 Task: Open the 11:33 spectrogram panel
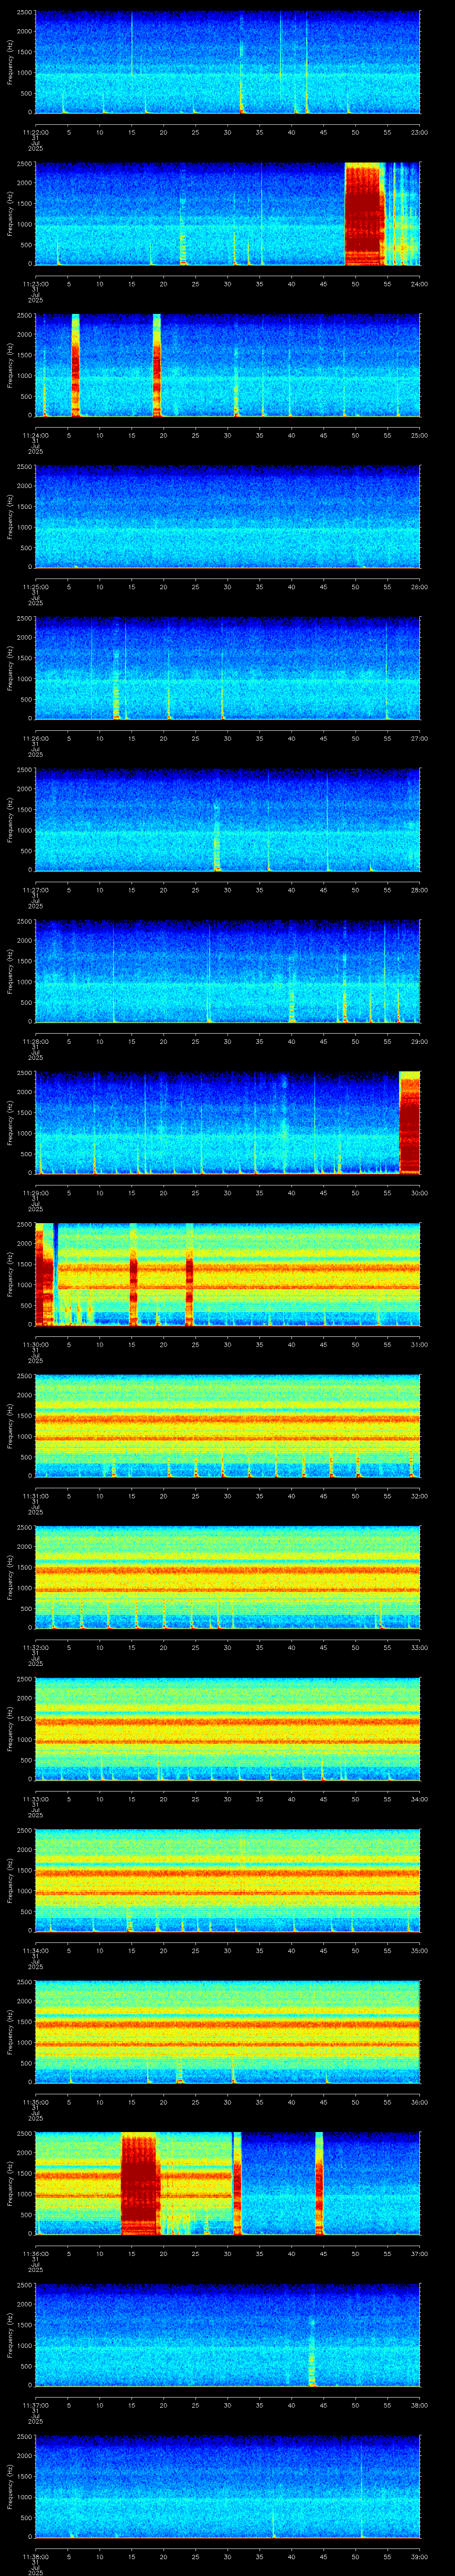[x=227, y=1728]
